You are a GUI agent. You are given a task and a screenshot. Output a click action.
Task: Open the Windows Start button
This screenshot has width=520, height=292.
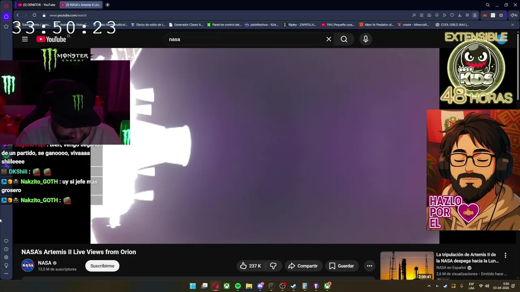coord(193,286)
